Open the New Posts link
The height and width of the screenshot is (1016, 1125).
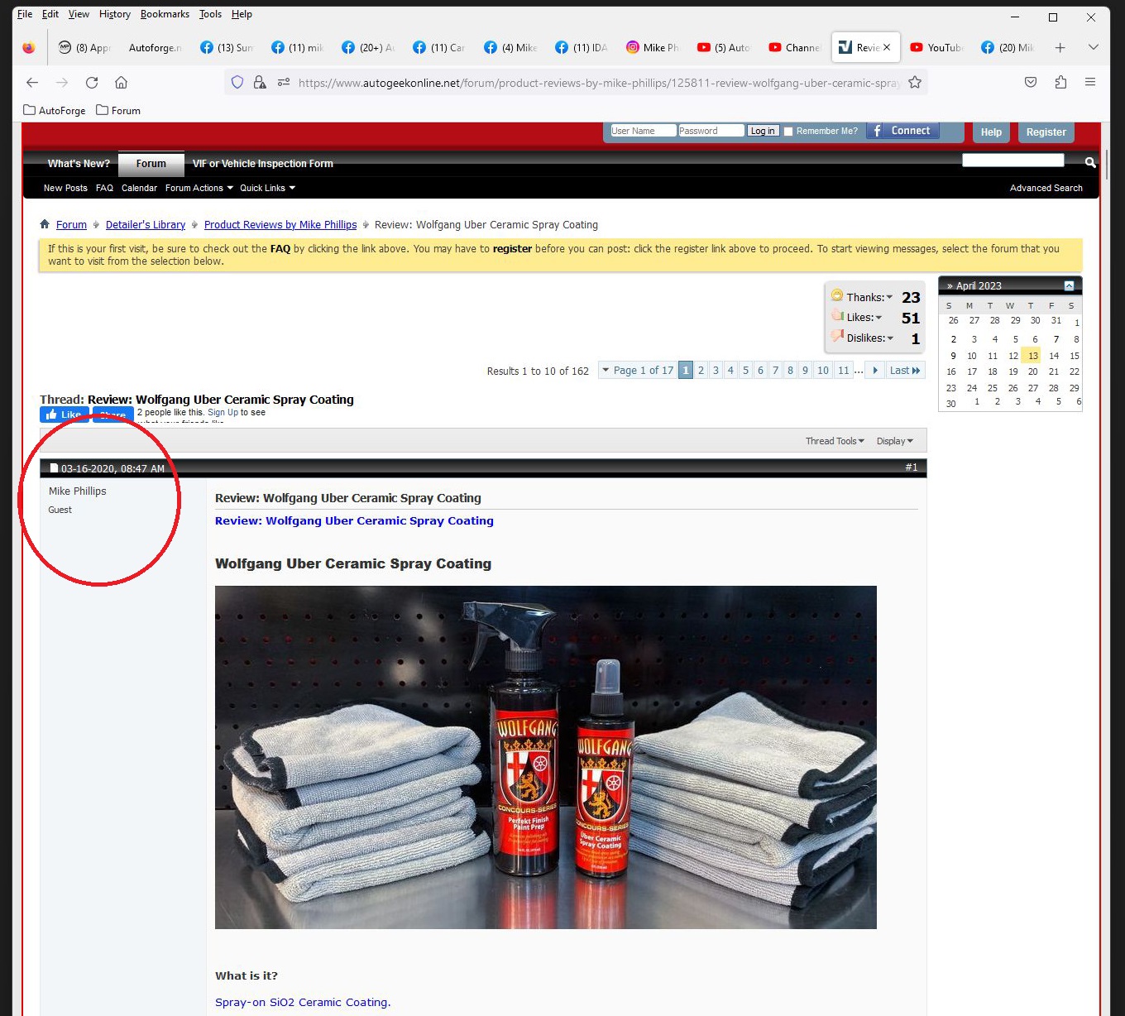tap(65, 188)
